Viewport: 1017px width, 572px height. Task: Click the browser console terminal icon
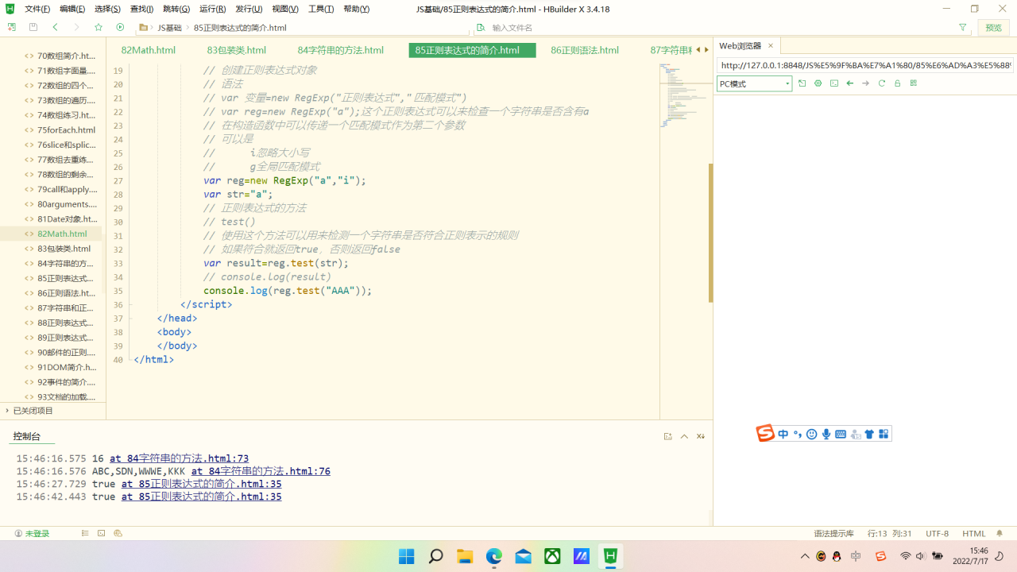834,83
